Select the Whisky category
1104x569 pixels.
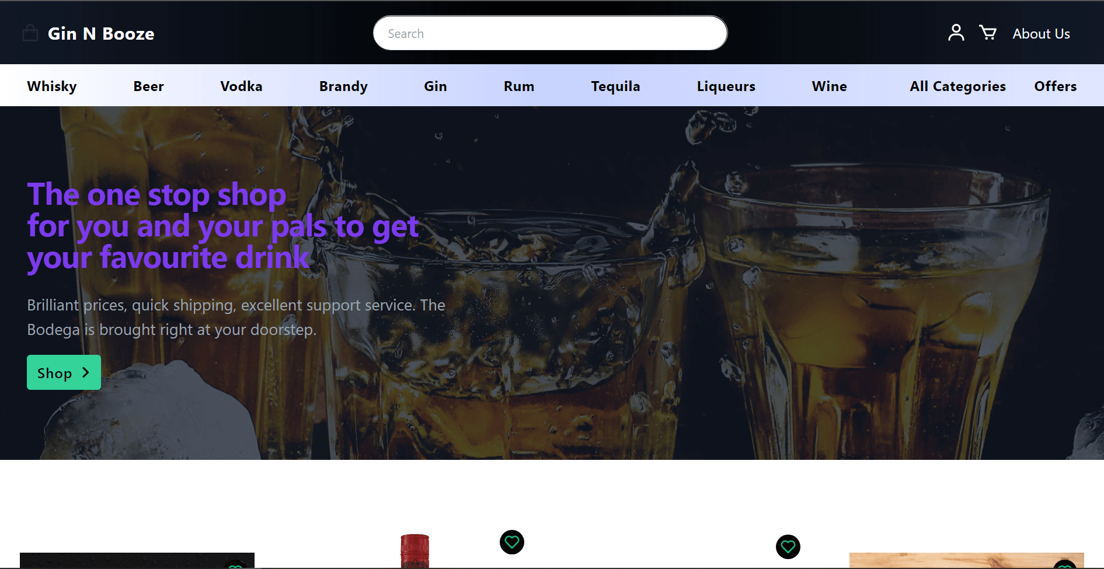tap(52, 86)
